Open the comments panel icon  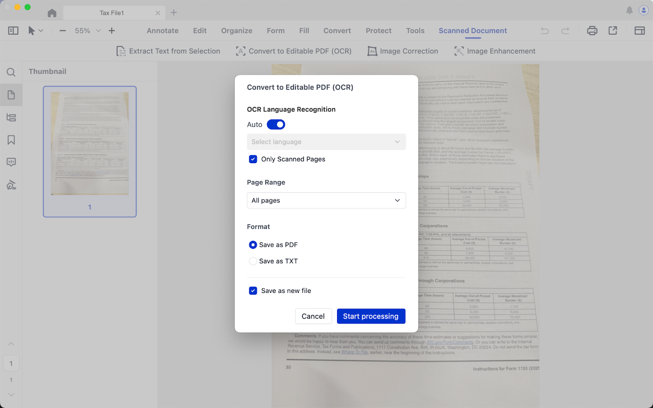click(11, 162)
